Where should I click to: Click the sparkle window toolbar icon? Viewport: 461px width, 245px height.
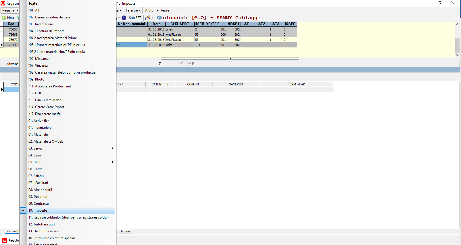pyautogui.click(x=148, y=18)
